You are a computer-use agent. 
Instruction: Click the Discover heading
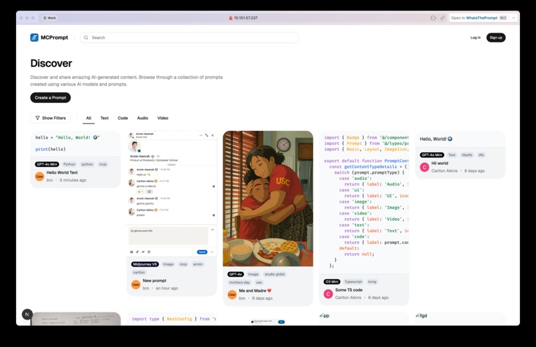click(51, 63)
